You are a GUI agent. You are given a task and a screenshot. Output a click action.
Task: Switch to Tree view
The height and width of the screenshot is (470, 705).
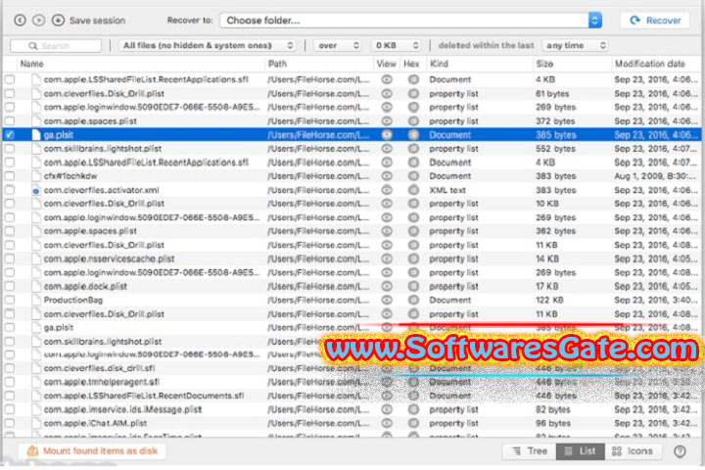(529, 451)
